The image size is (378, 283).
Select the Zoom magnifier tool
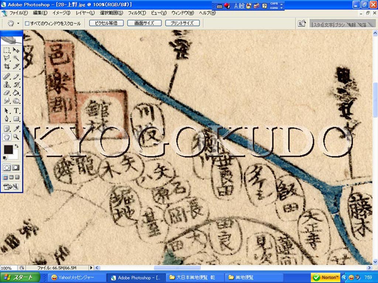pos(16,137)
